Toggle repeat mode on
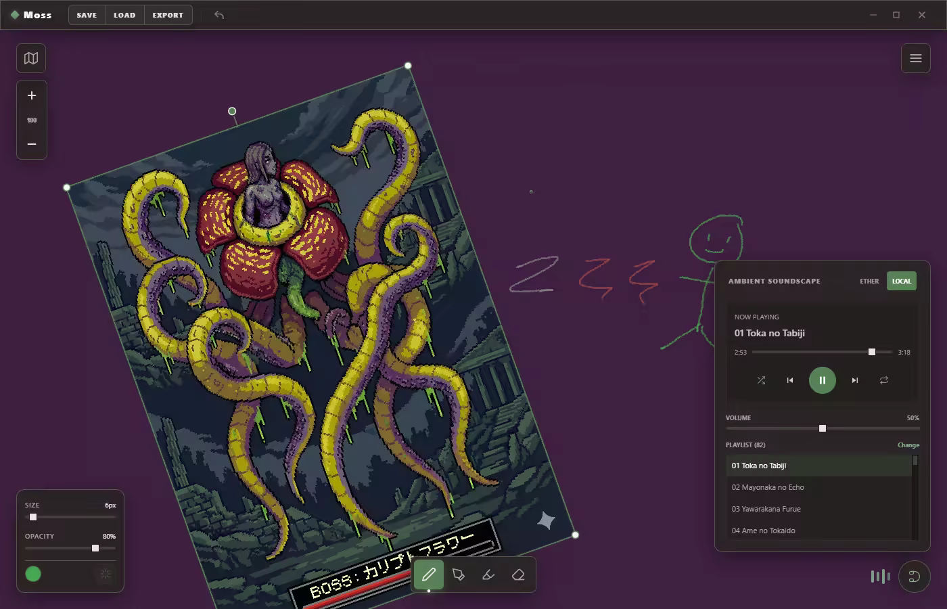The width and height of the screenshot is (947, 609). 884,380
